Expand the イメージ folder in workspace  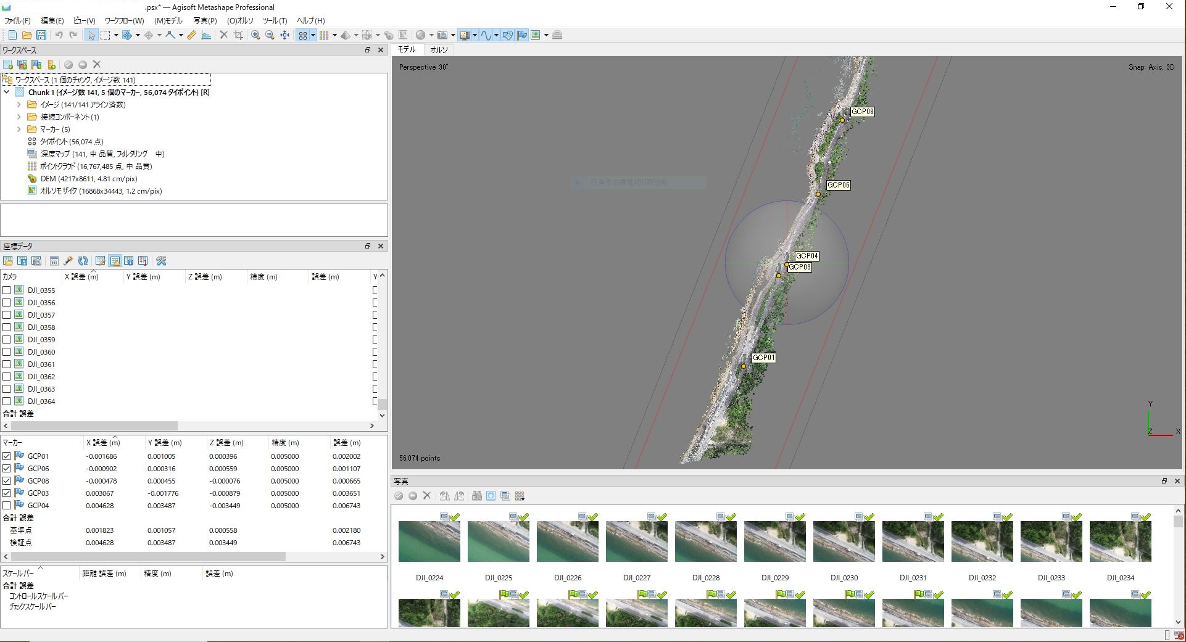pyautogui.click(x=19, y=105)
